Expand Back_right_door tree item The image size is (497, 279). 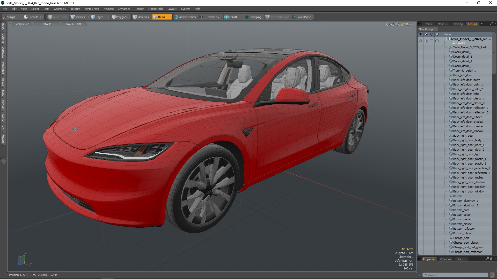click(x=447, y=136)
